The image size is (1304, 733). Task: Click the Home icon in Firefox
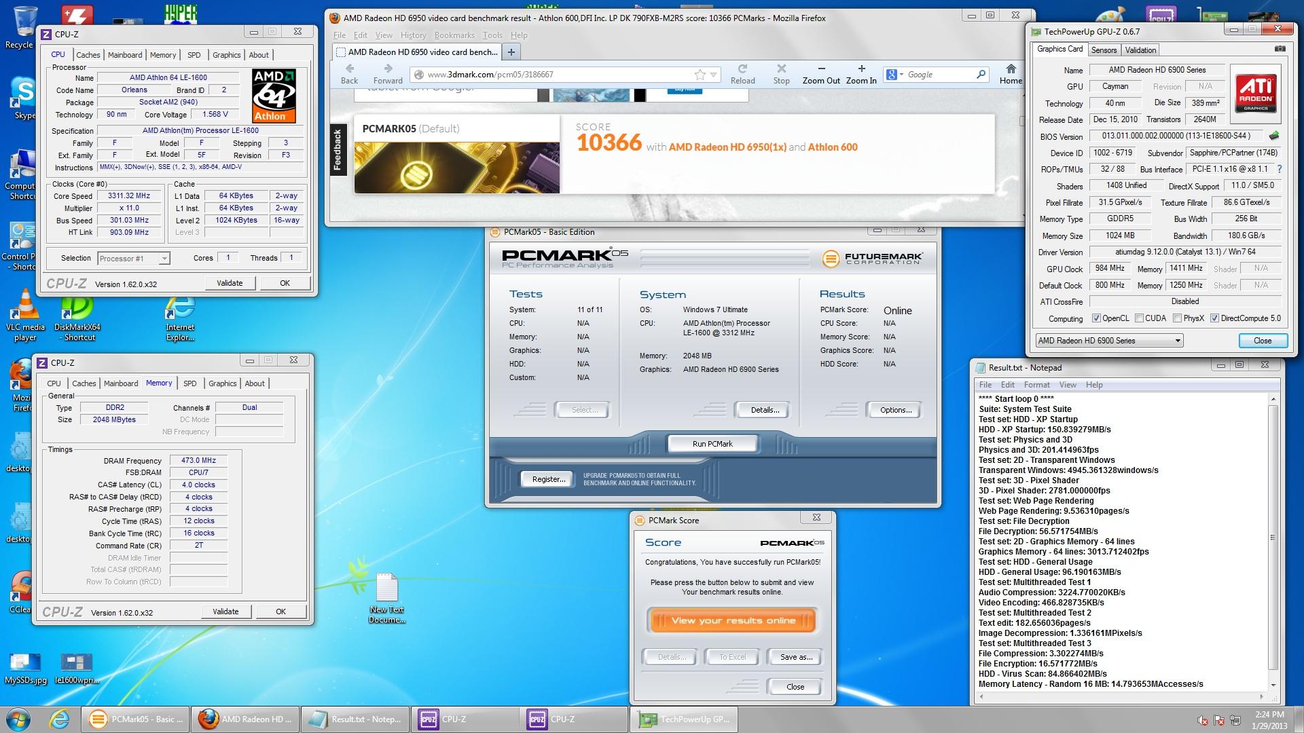[1011, 69]
